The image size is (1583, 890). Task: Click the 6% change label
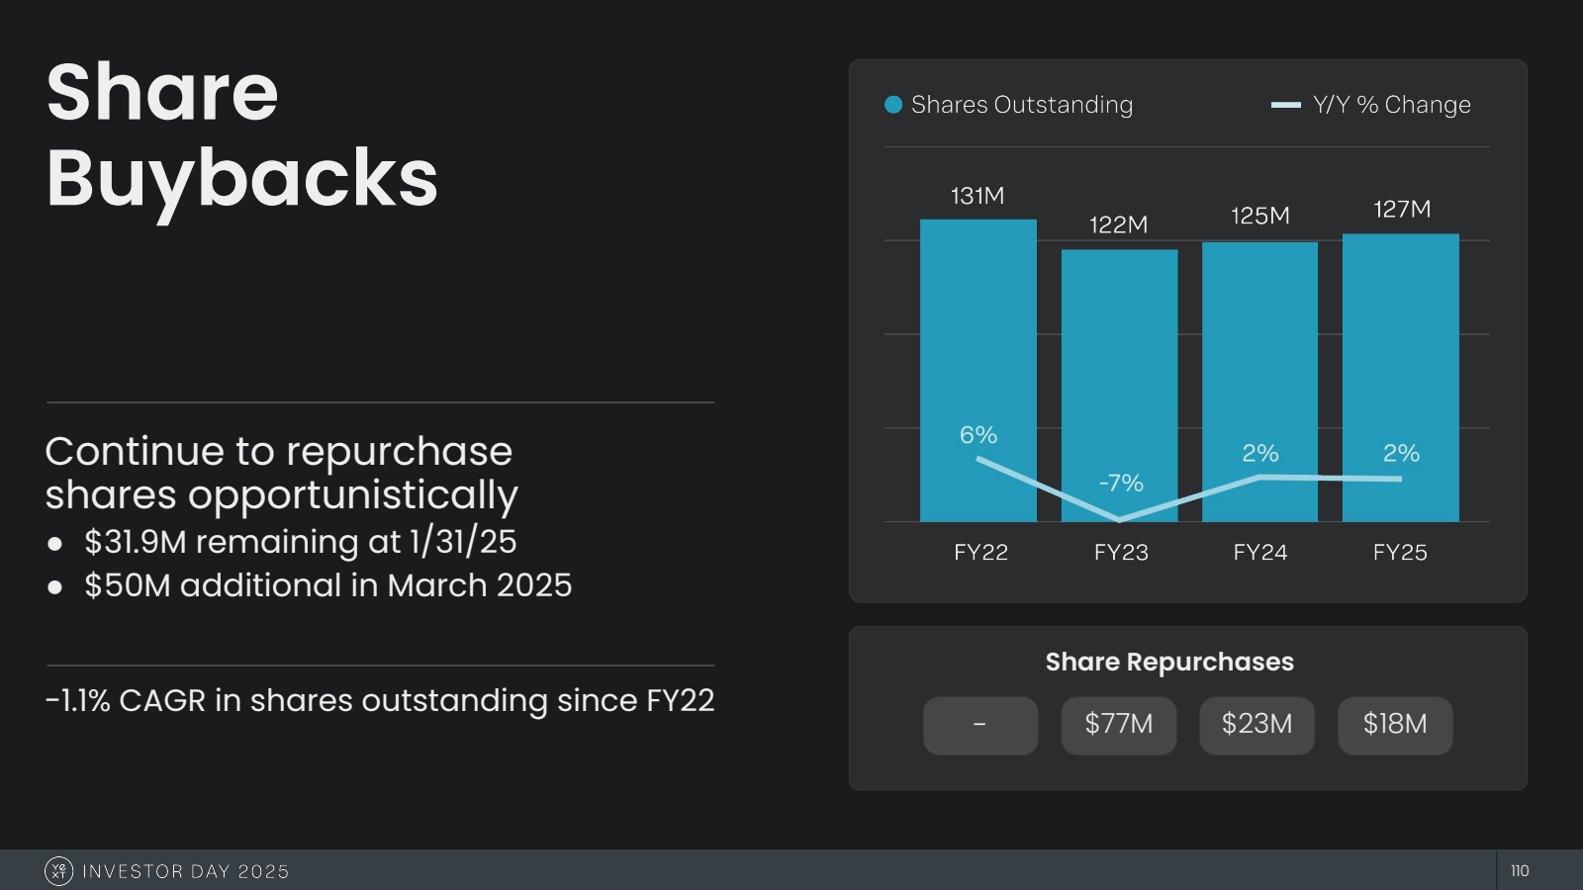pyautogui.click(x=978, y=435)
